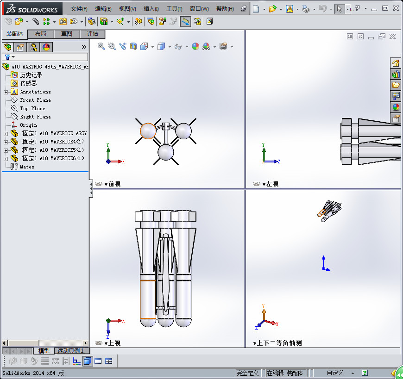Toggle the triad axis icon in bottom toolbar
The width and height of the screenshot is (403, 379).
tap(76, 361)
